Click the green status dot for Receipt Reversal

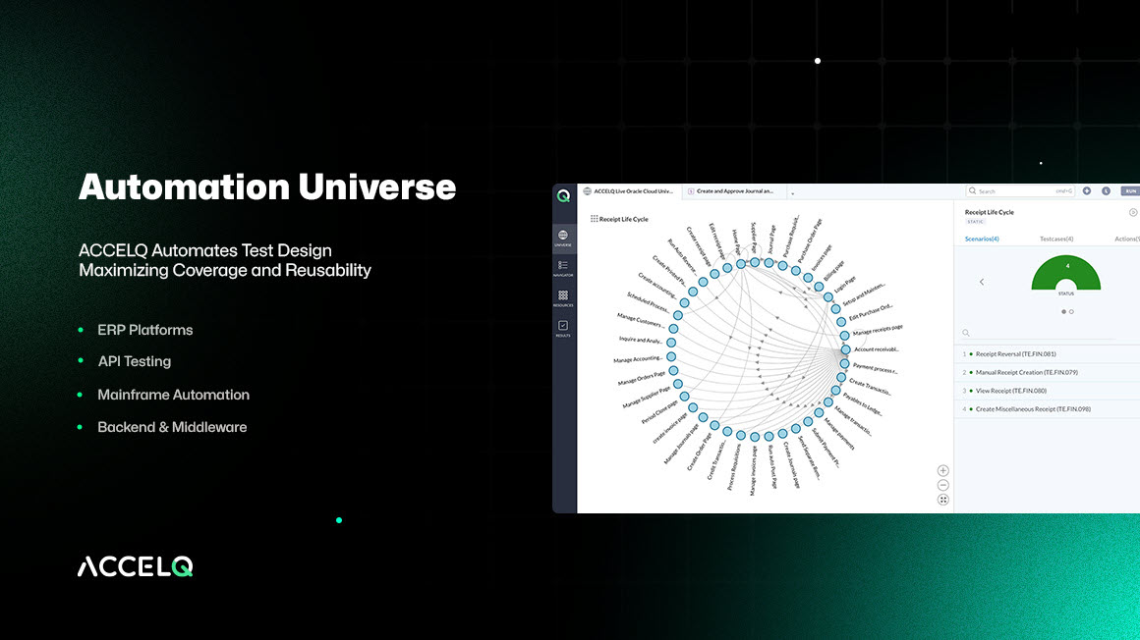pyautogui.click(x=971, y=353)
